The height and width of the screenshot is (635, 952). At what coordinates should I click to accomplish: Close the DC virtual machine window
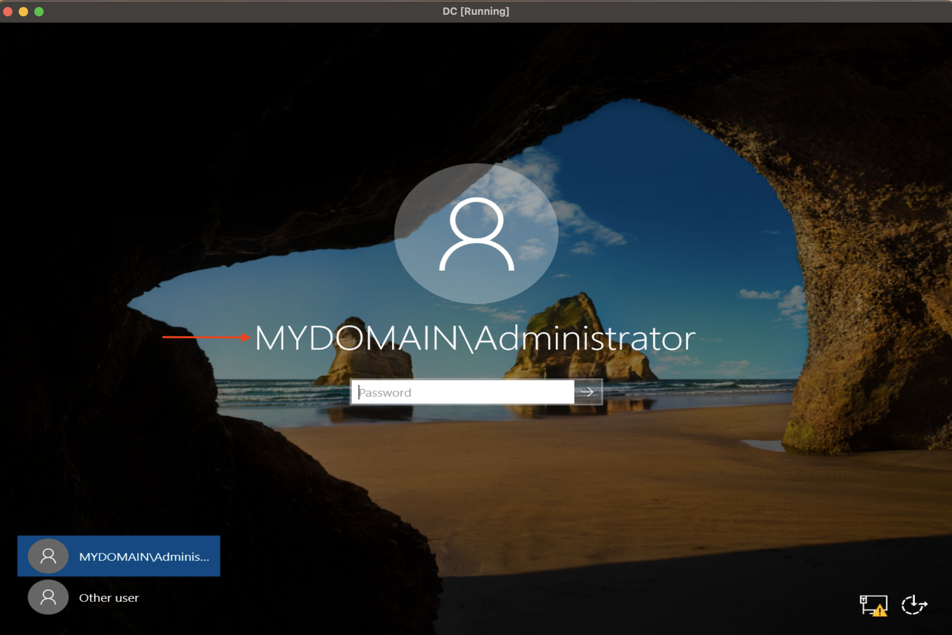[8, 11]
